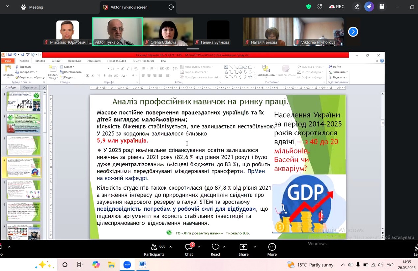The width and height of the screenshot is (418, 271).
Task: Open Word from the Windows taskbar
Action: [x=142, y=264]
